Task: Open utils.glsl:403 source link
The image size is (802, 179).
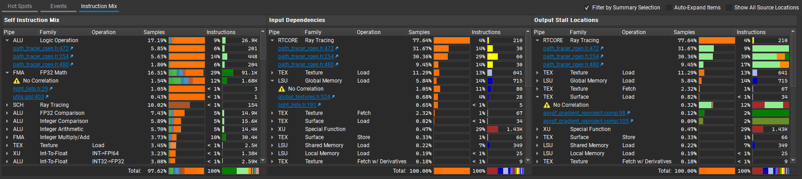Action: (x=28, y=97)
